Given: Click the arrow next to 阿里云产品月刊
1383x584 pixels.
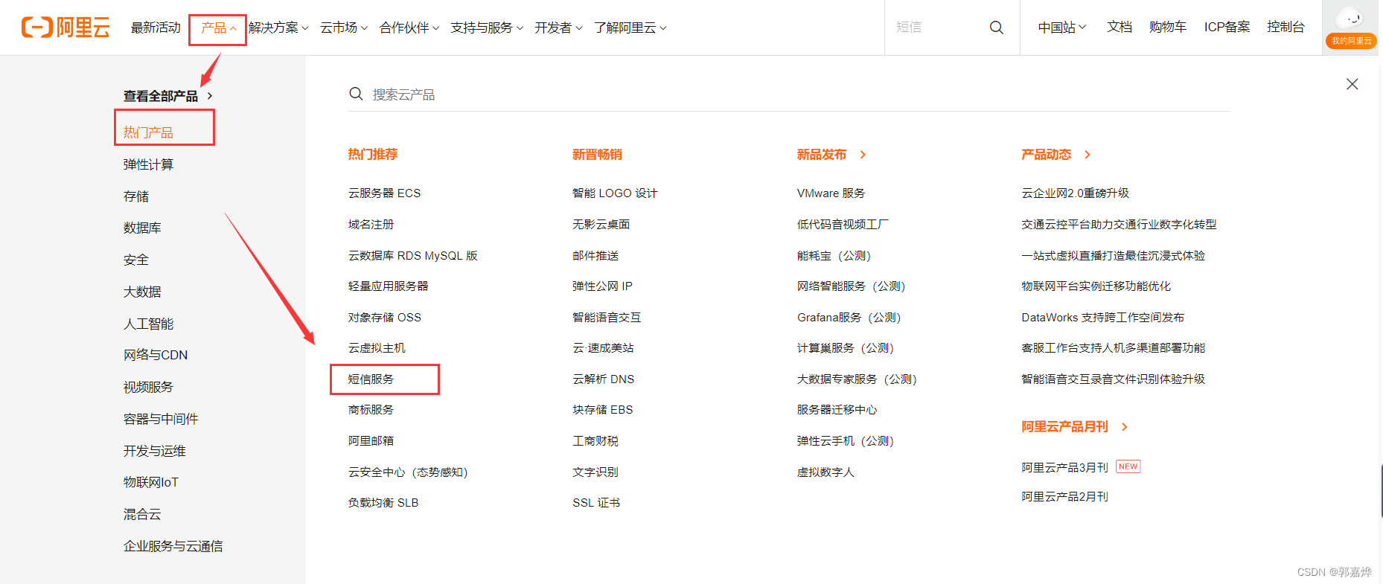Looking at the screenshot, I should 1125,427.
